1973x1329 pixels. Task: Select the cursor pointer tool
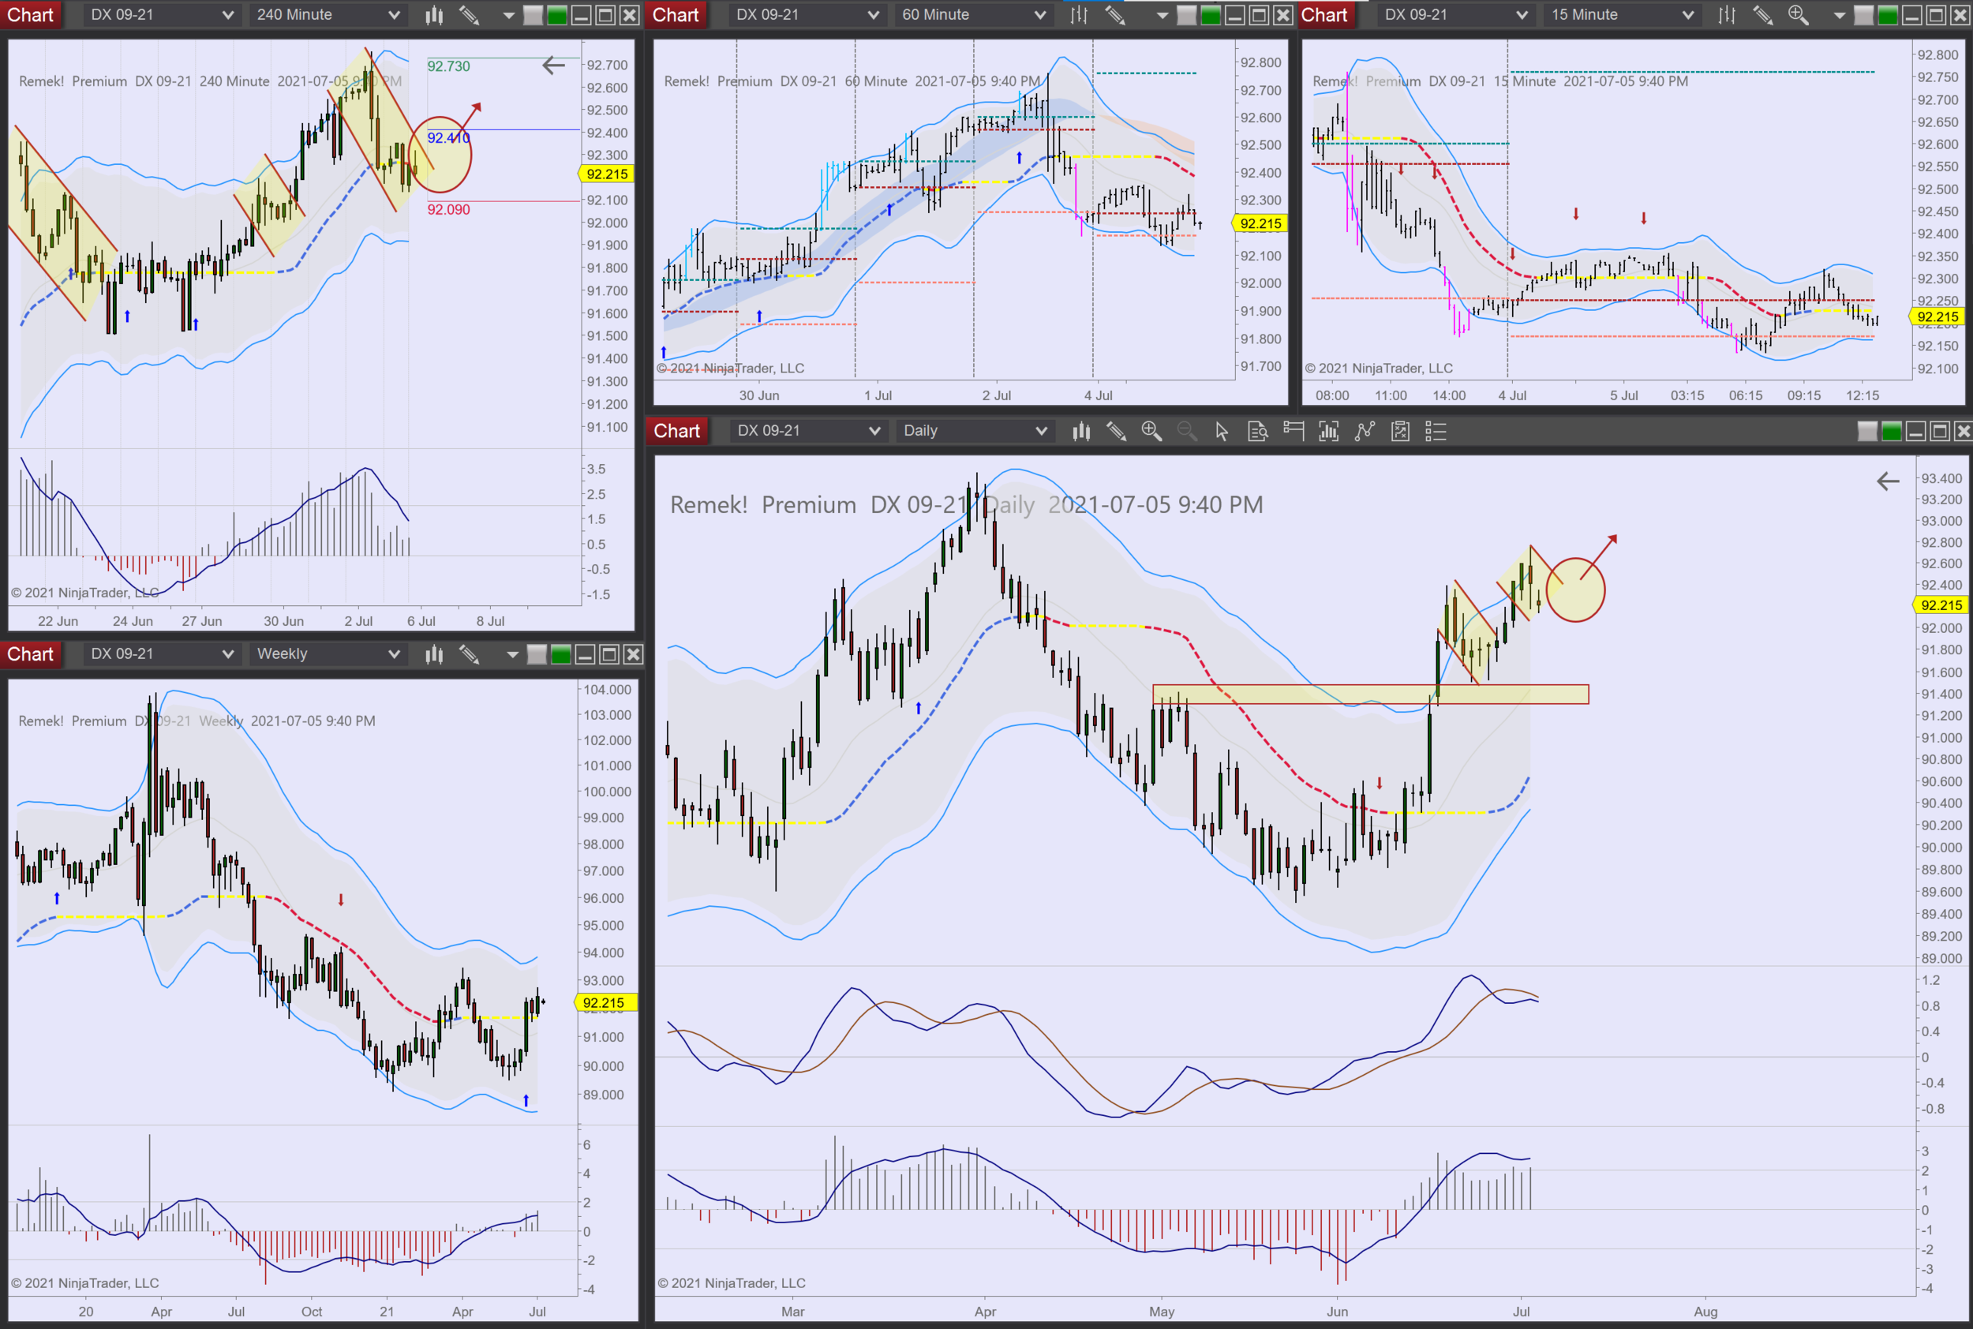point(1221,432)
